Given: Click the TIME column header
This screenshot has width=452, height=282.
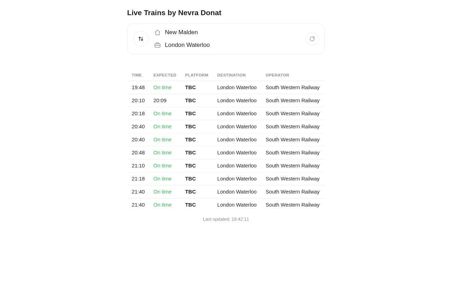Looking at the screenshot, I should click(x=137, y=75).
